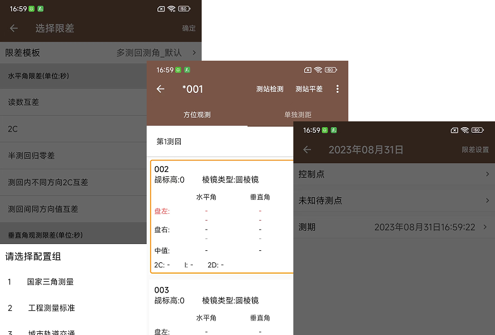Select the 003 target point card

pos(222,308)
